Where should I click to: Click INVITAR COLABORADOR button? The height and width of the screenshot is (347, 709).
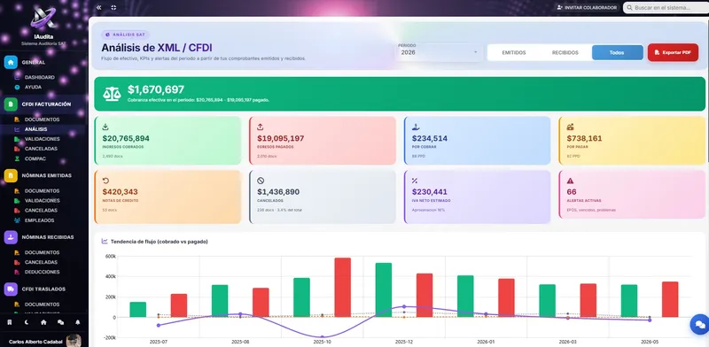tap(587, 8)
